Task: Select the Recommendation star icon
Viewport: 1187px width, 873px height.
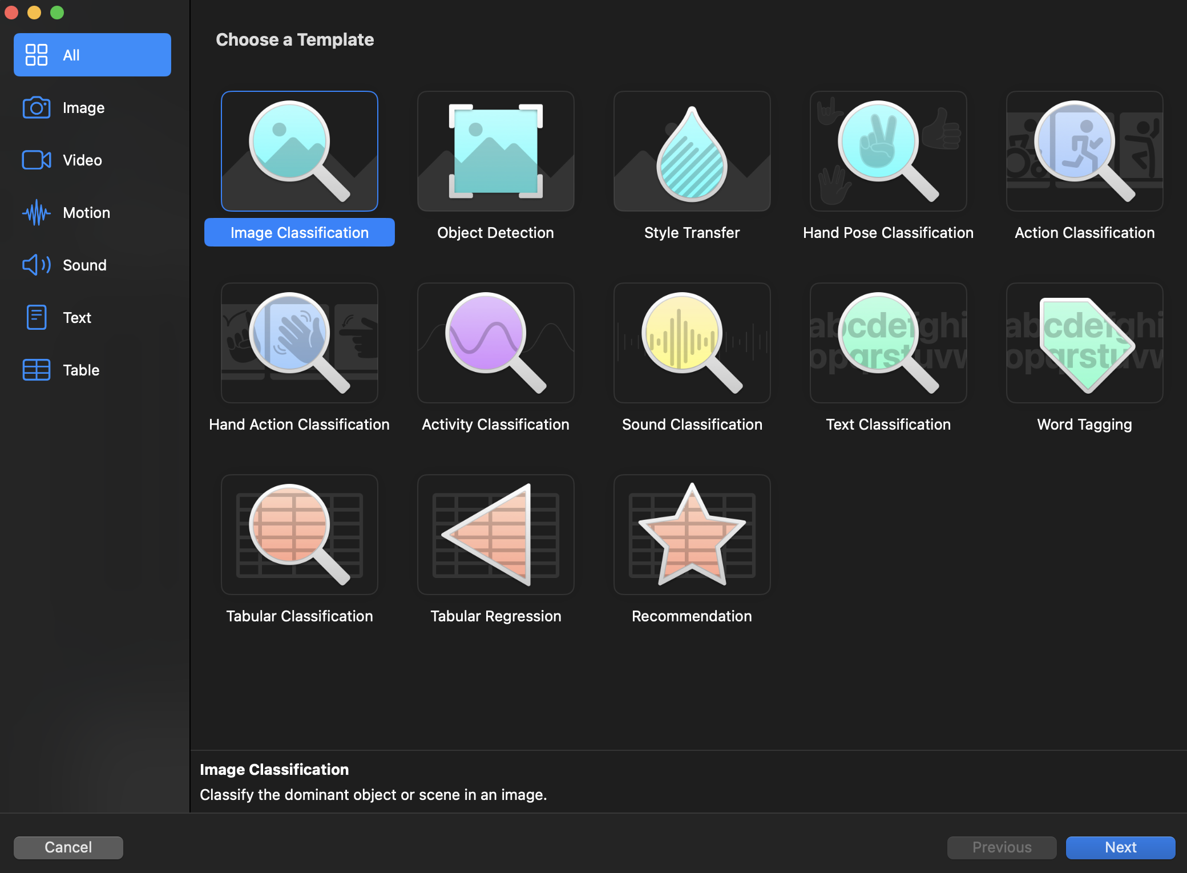Action: pyautogui.click(x=692, y=535)
